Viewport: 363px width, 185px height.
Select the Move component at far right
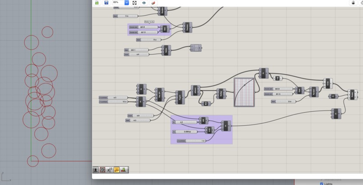click(352, 95)
